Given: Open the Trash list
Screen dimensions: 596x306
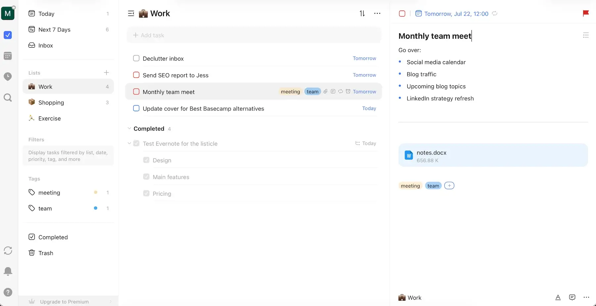Looking at the screenshot, I should coord(69,253).
